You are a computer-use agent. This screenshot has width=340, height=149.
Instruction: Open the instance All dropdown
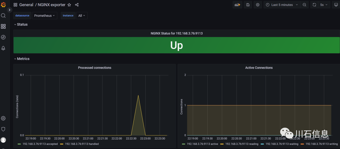[x=82, y=16]
